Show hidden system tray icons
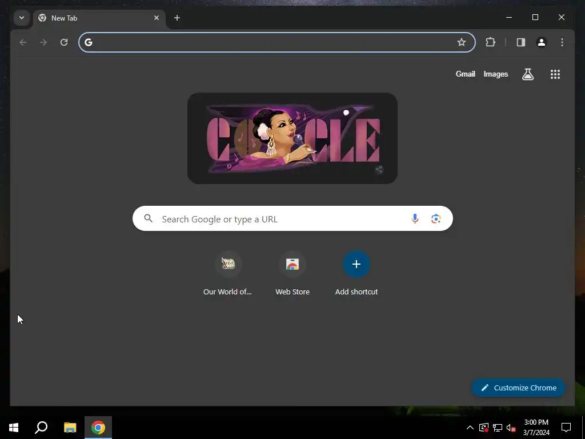Image resolution: width=585 pixels, height=439 pixels. [x=470, y=428]
